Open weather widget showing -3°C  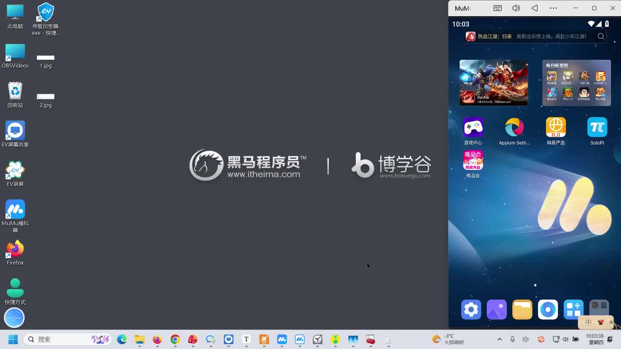[448, 339]
